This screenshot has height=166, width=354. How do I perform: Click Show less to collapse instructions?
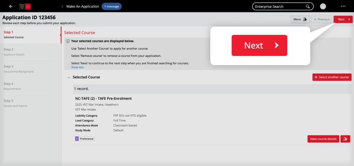pyautogui.click(x=77, y=67)
